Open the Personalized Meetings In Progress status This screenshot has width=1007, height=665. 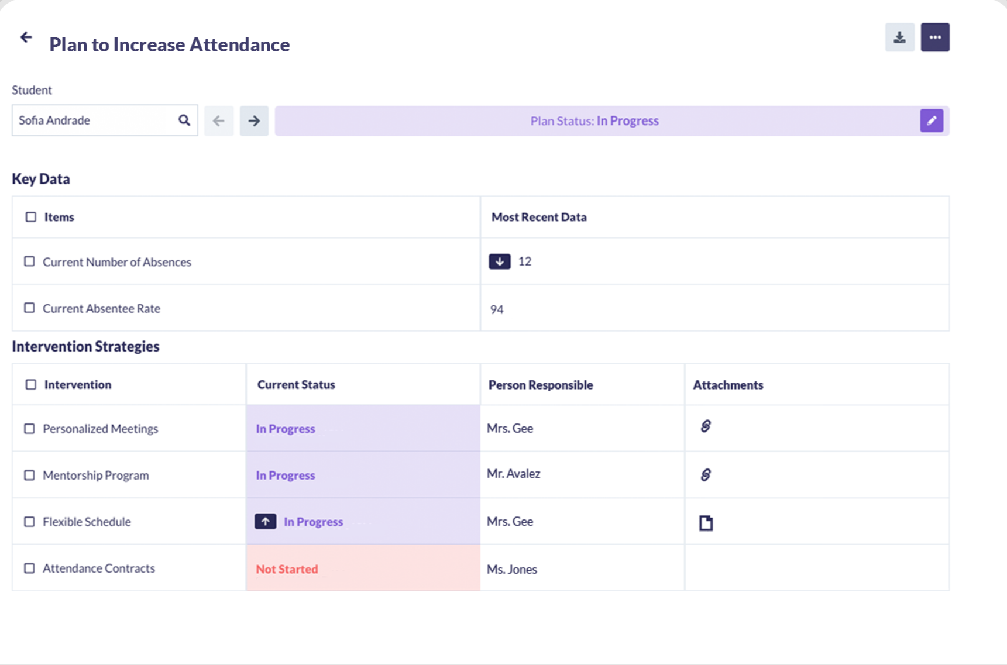click(x=286, y=429)
